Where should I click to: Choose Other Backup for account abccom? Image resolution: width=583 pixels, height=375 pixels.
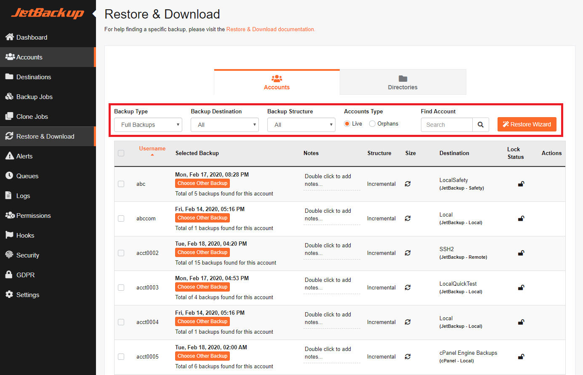(202, 218)
